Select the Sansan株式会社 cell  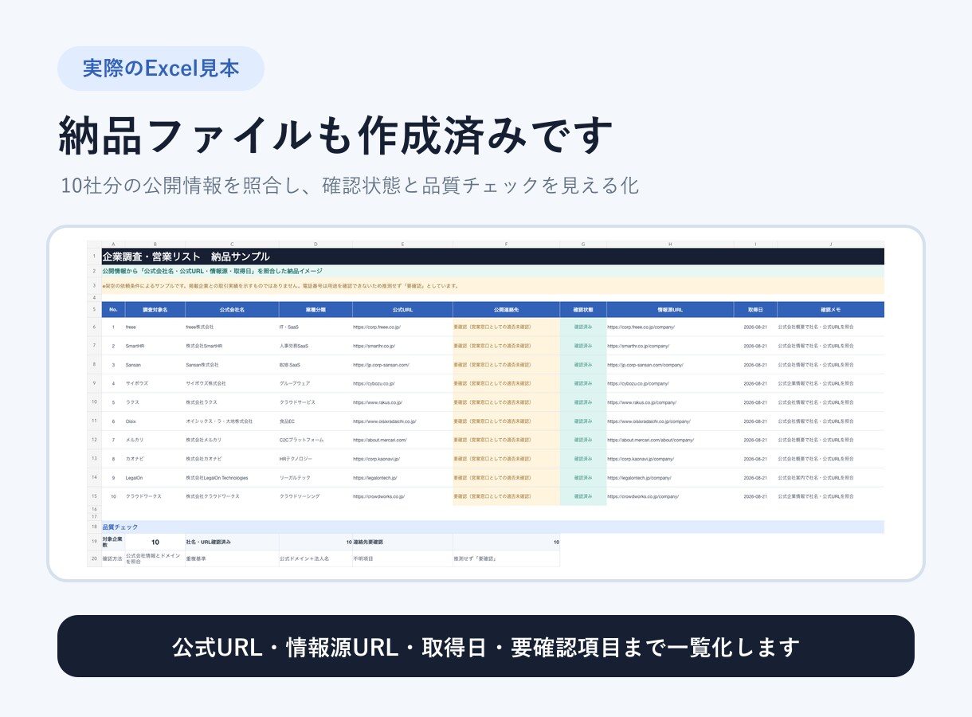[232, 365]
